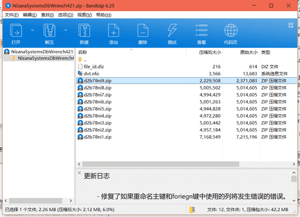Click tree panel scroll left arrow
Image resolution: width=300 pixels, height=217 pixels.
coord(6,201)
